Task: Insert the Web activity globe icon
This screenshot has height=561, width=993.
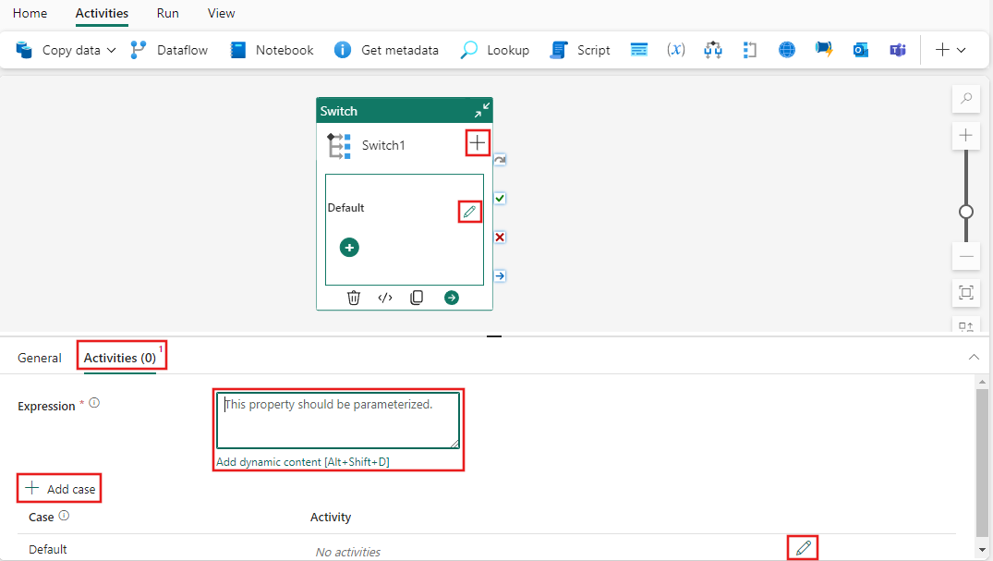Action: pos(786,49)
